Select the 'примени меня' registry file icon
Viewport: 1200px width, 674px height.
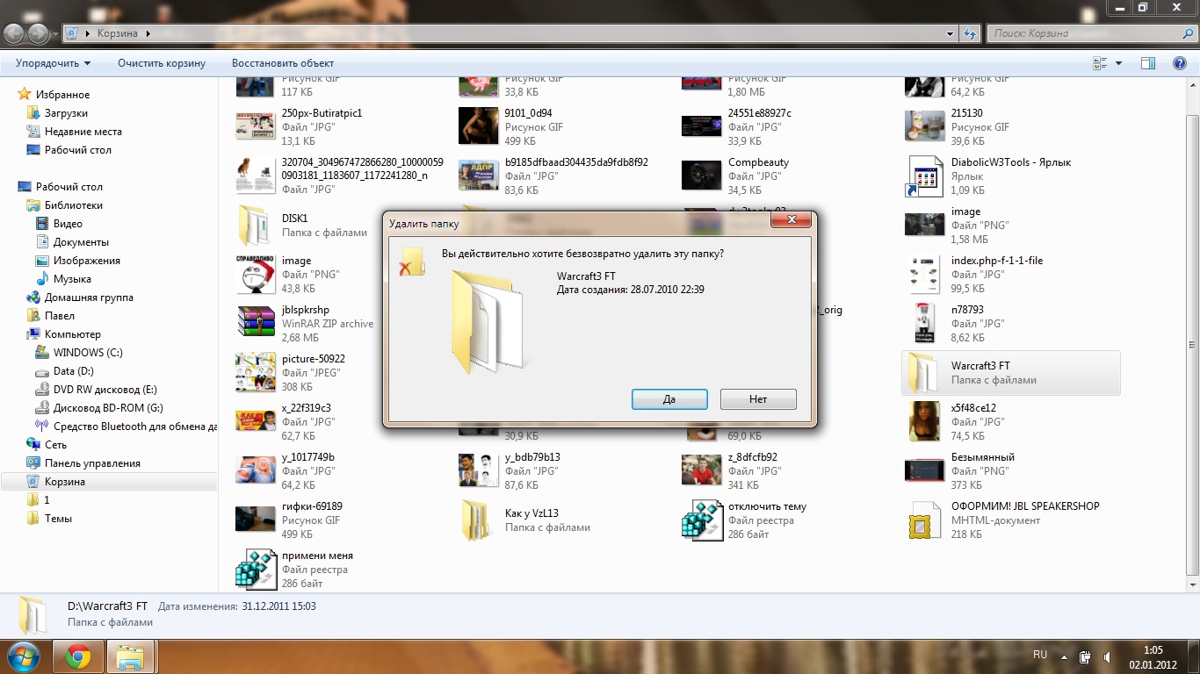(x=256, y=569)
